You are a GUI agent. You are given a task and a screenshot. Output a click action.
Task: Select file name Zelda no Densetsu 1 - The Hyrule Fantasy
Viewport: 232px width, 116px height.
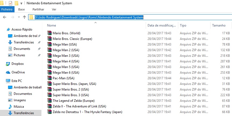pos(87,112)
